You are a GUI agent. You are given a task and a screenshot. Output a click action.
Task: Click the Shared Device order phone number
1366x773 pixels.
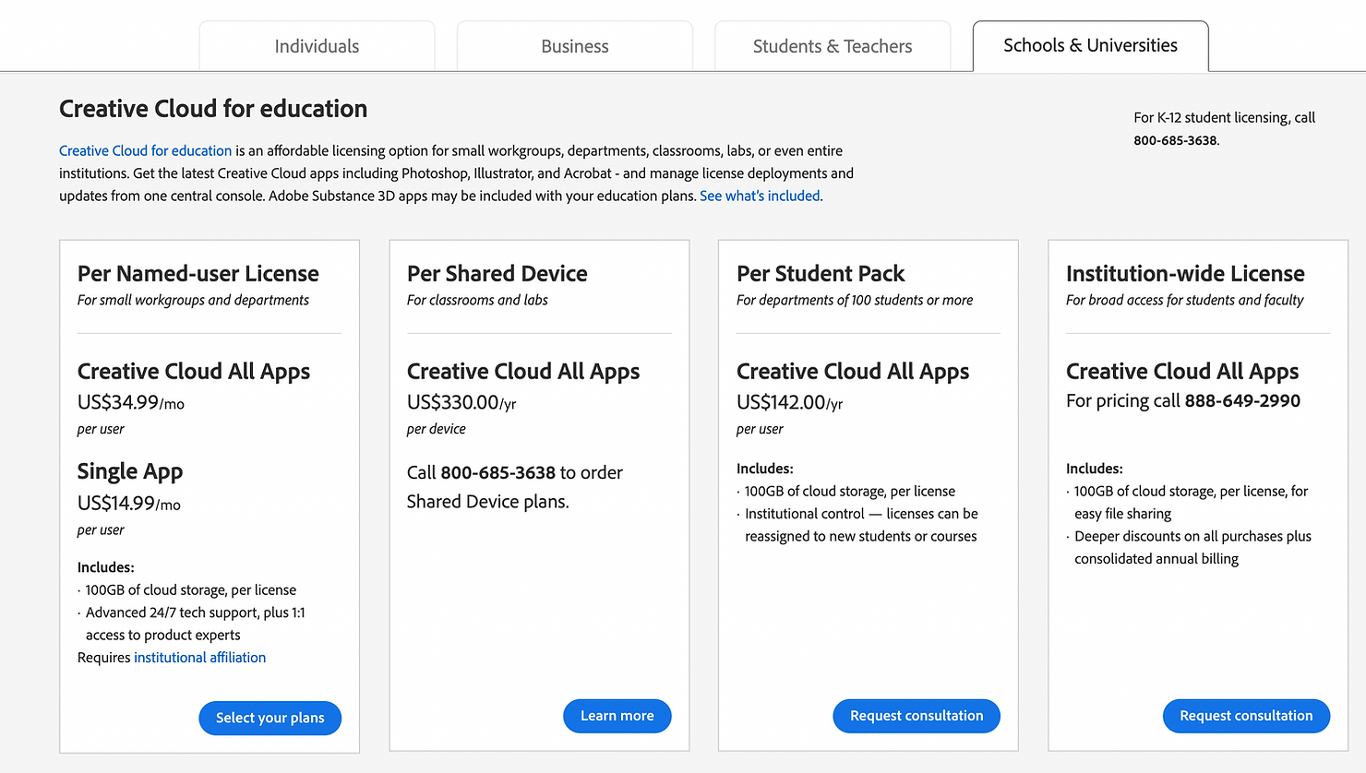497,472
